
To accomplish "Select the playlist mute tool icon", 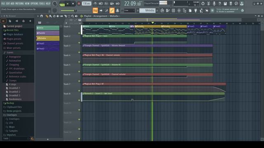I will click(58, 16).
